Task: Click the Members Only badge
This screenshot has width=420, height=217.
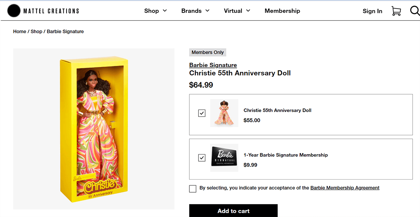Action: pyautogui.click(x=208, y=52)
